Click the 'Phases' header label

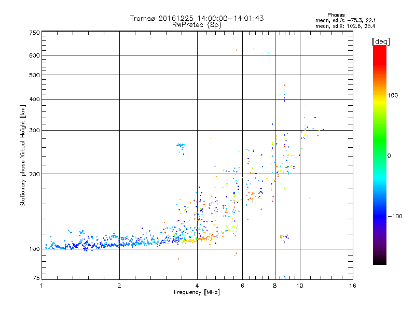point(336,15)
